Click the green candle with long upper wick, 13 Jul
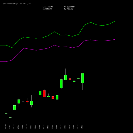 coord(66,78)
